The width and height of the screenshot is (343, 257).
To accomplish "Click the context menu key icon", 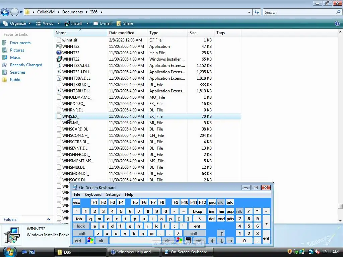I will pos(188,240).
